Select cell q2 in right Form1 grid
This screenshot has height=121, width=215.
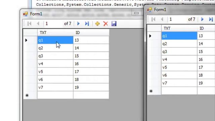(x=179, y=44)
